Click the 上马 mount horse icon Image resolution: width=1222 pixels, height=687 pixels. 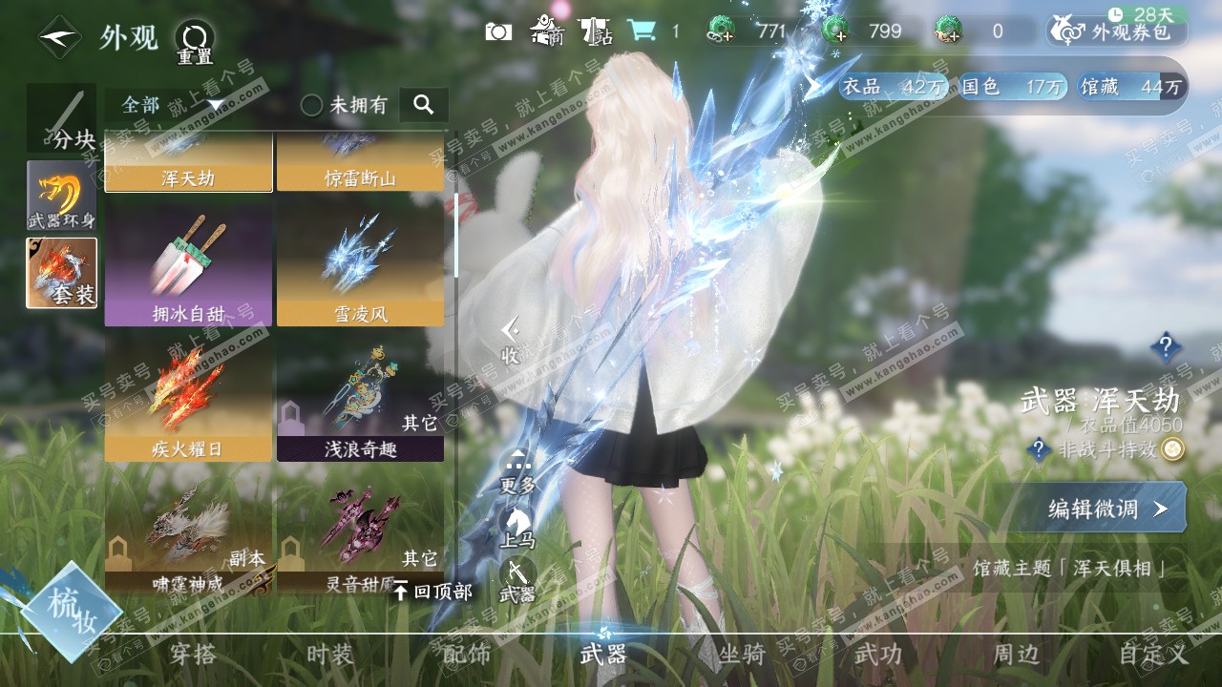click(518, 528)
